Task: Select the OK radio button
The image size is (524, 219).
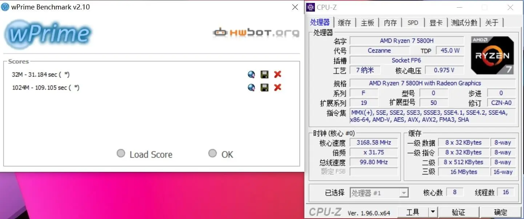Action: coord(212,153)
